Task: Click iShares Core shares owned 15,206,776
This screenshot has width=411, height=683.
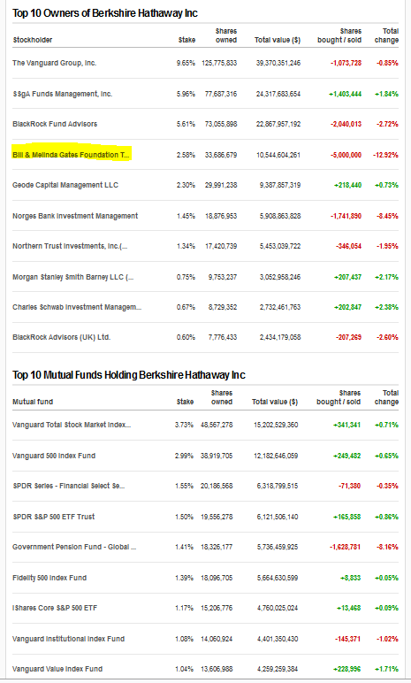Action: point(217,608)
